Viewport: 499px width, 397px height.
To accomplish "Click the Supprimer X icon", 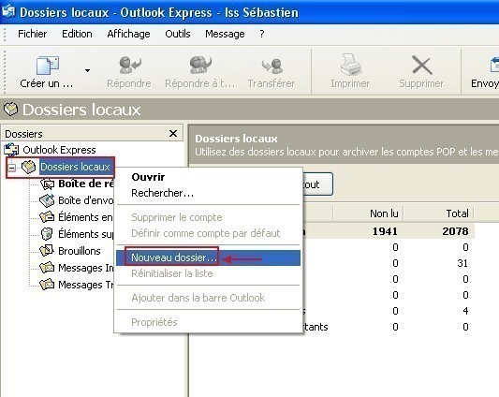I will point(421,66).
